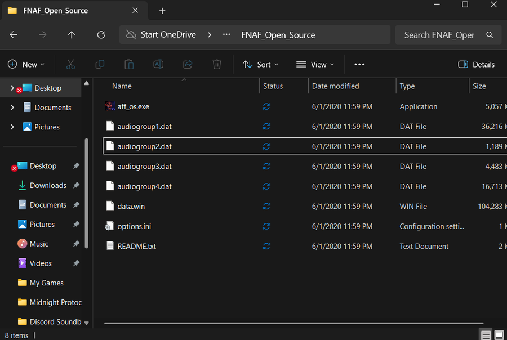
Task: Go back to the previous folder
Action: [14, 34]
